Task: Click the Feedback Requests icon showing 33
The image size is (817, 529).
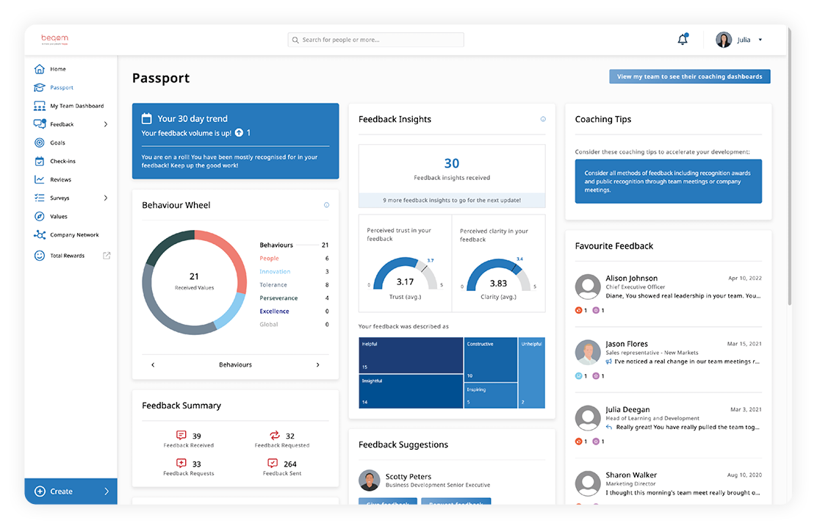Action: pos(181,463)
